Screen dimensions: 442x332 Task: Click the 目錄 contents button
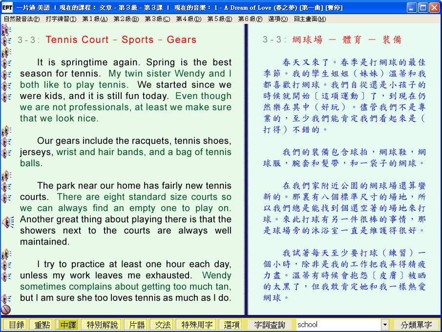(16, 325)
